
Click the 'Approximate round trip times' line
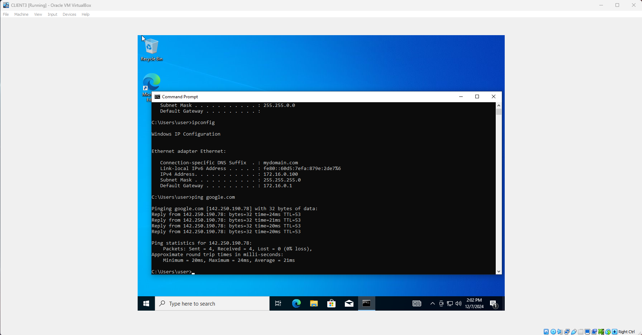(x=218, y=255)
